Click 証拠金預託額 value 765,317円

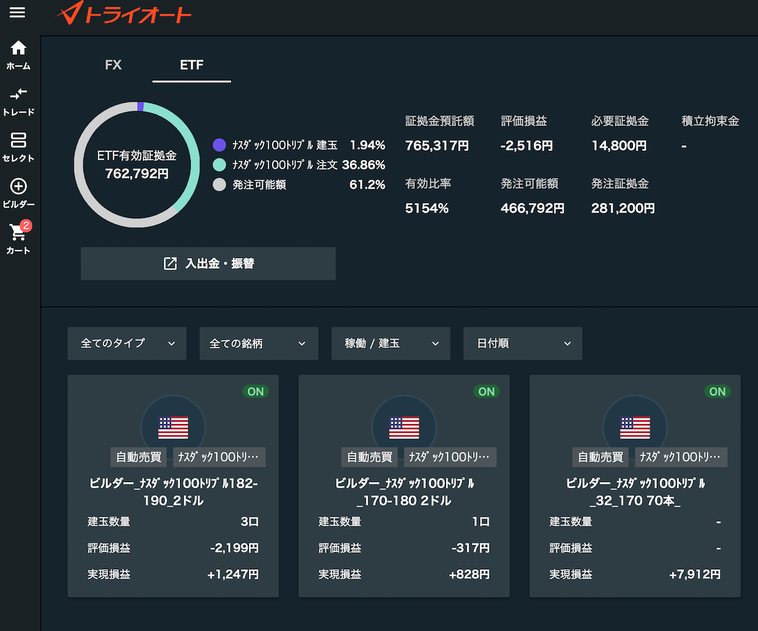(437, 146)
